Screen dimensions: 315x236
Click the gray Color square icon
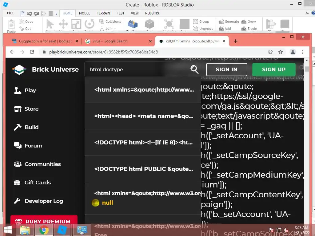point(185,24)
